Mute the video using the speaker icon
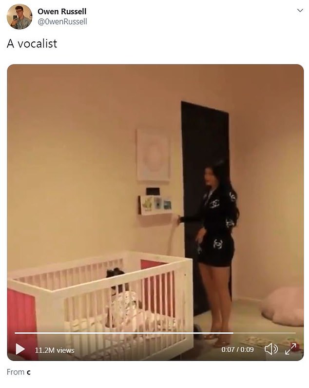 click(271, 349)
